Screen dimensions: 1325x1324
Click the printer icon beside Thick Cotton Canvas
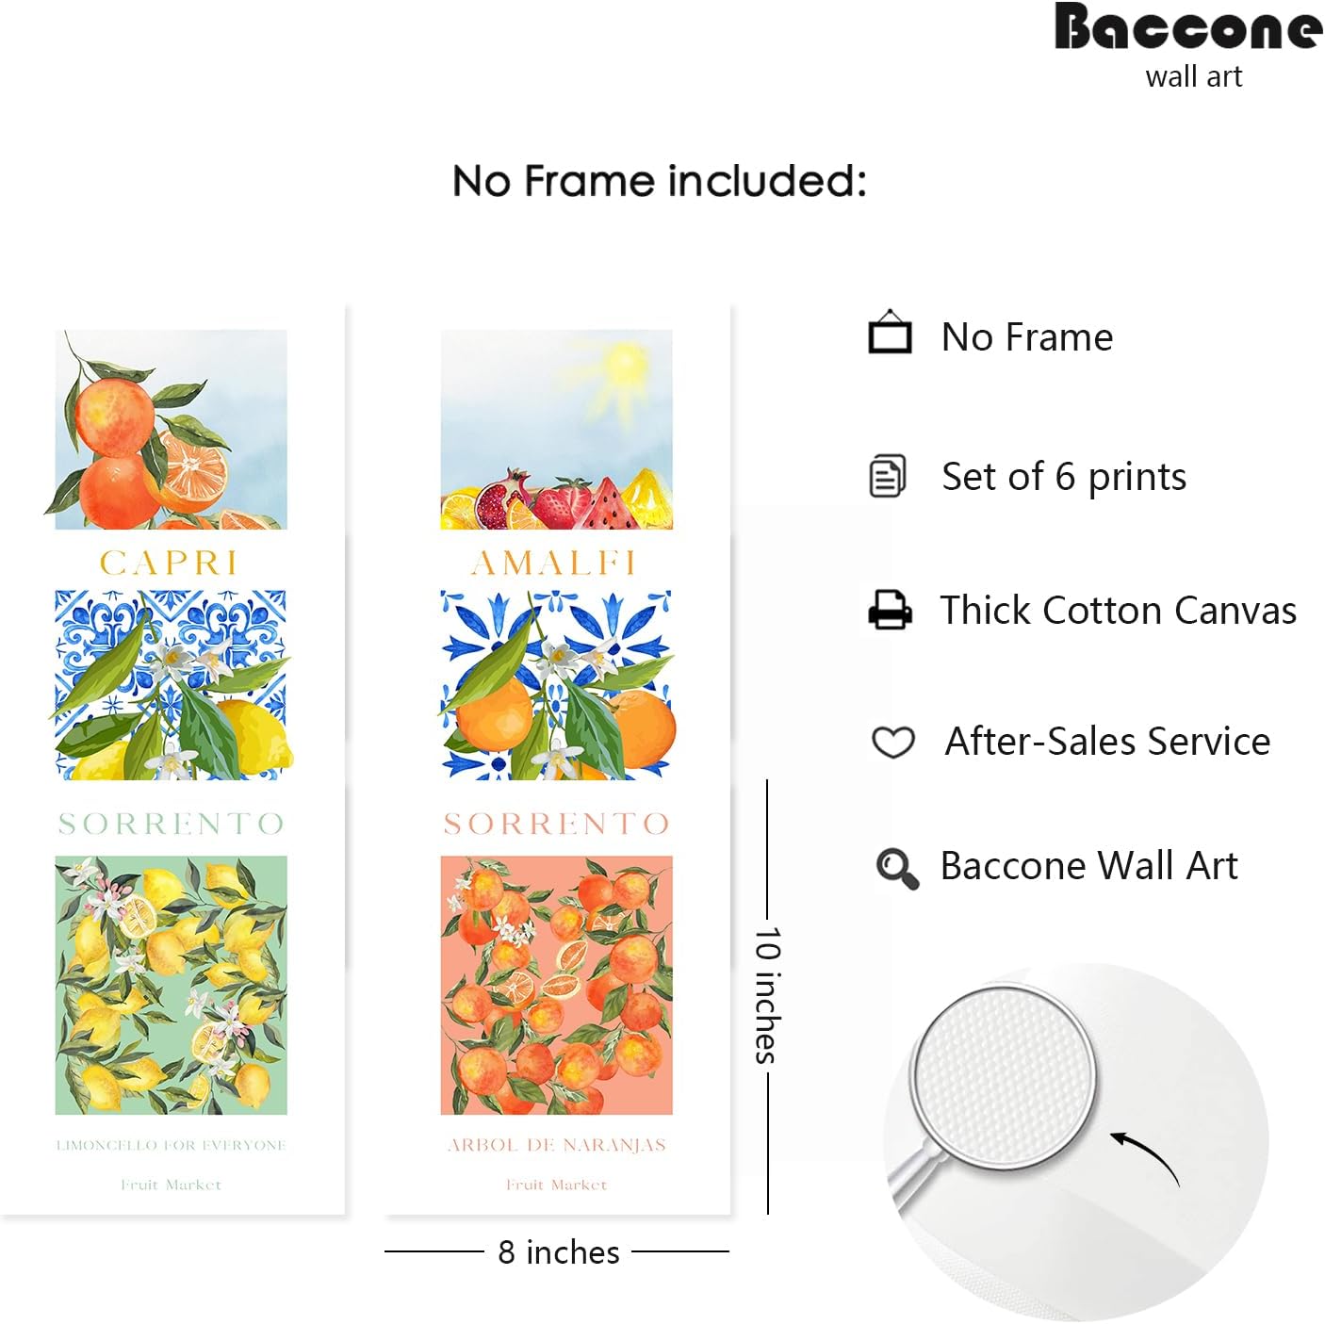pyautogui.click(x=890, y=610)
